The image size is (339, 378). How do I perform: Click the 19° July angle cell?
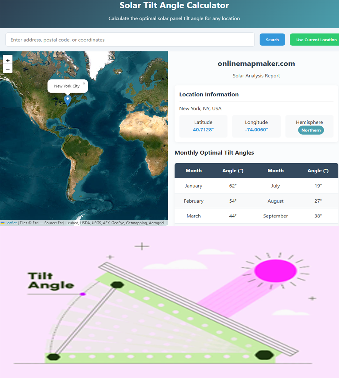coord(318,186)
